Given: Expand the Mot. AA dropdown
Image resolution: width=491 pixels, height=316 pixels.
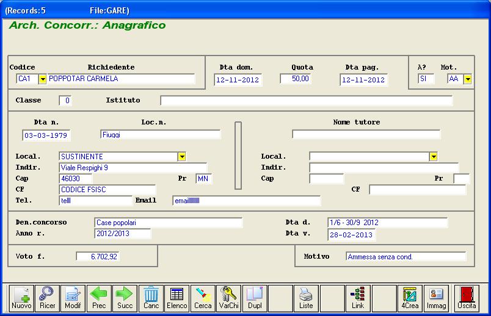Looking at the screenshot, I should click(x=468, y=79).
